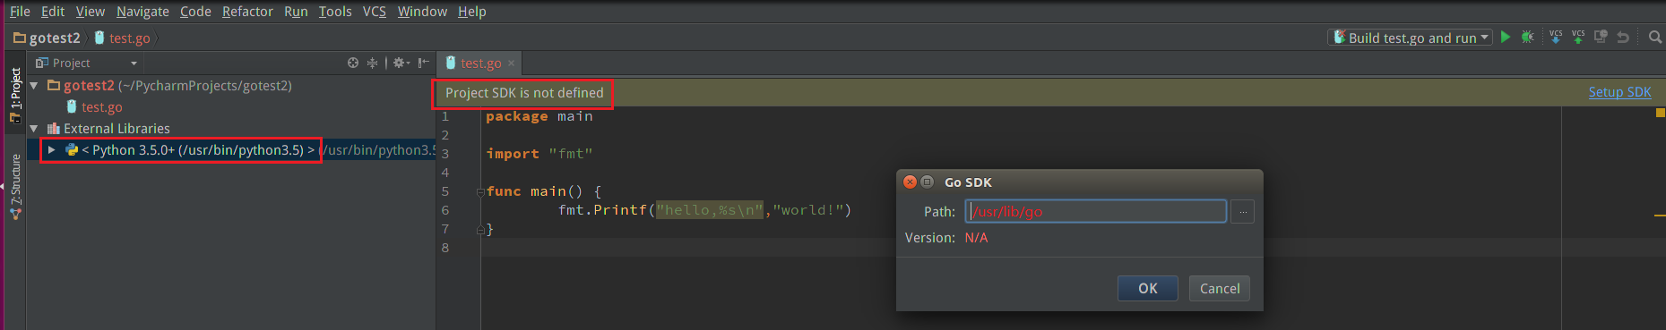The height and width of the screenshot is (330, 1666).
Task: Close the test.go editor tab
Action: pyautogui.click(x=512, y=63)
